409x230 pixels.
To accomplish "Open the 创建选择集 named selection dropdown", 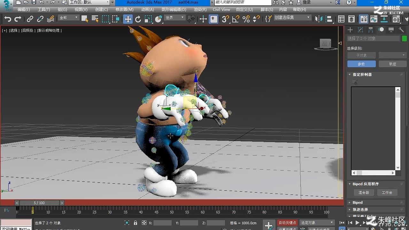I will (292, 18).
